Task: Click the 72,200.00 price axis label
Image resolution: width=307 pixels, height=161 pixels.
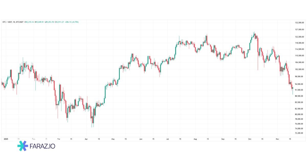Action: (298, 133)
